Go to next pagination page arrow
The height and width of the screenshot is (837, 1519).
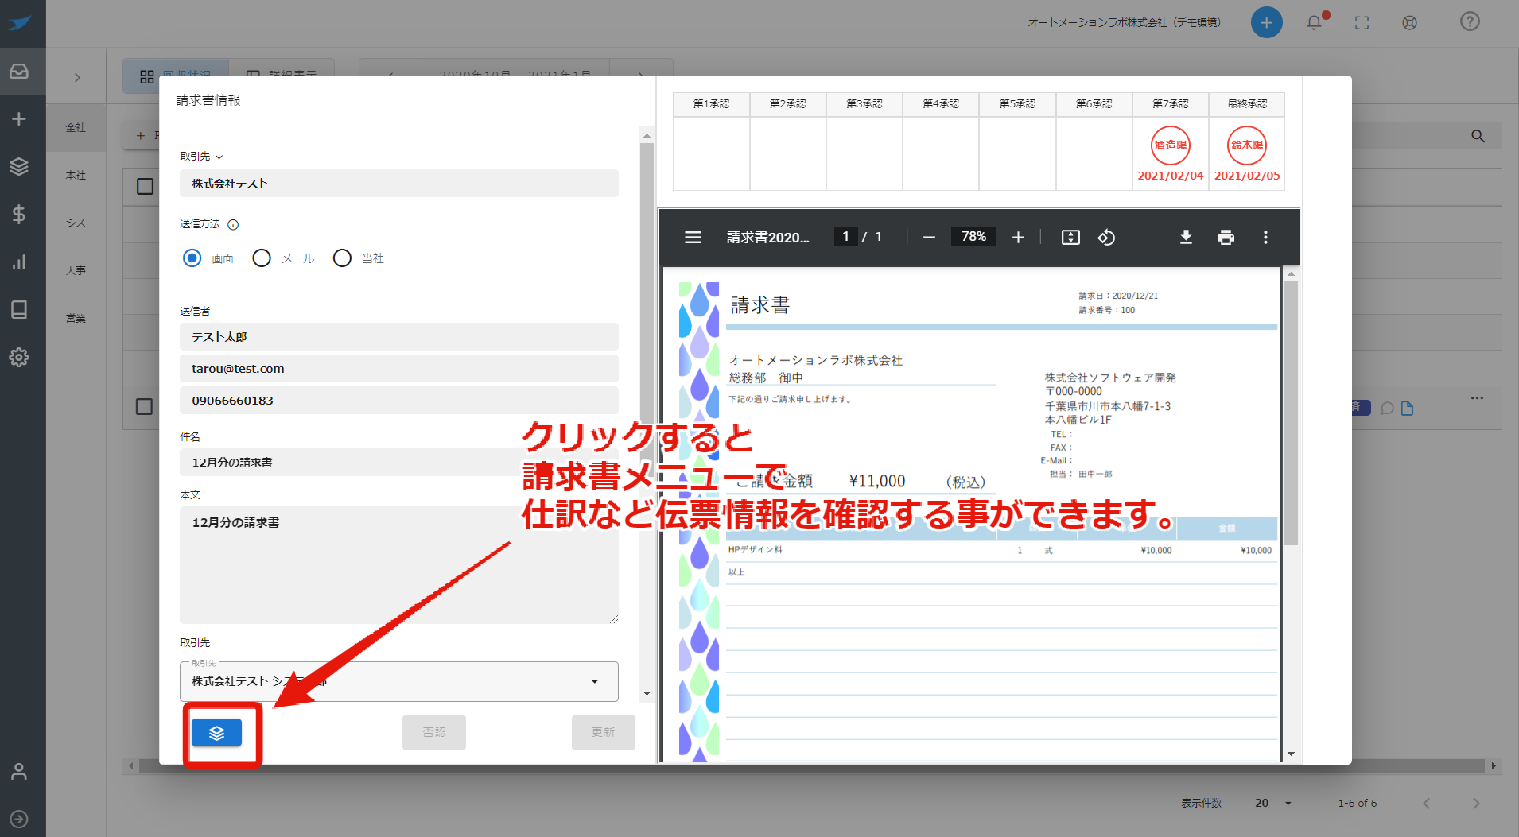(x=1476, y=803)
